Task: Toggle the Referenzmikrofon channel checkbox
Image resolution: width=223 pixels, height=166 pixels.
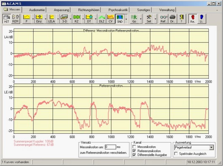Action: point(134,151)
